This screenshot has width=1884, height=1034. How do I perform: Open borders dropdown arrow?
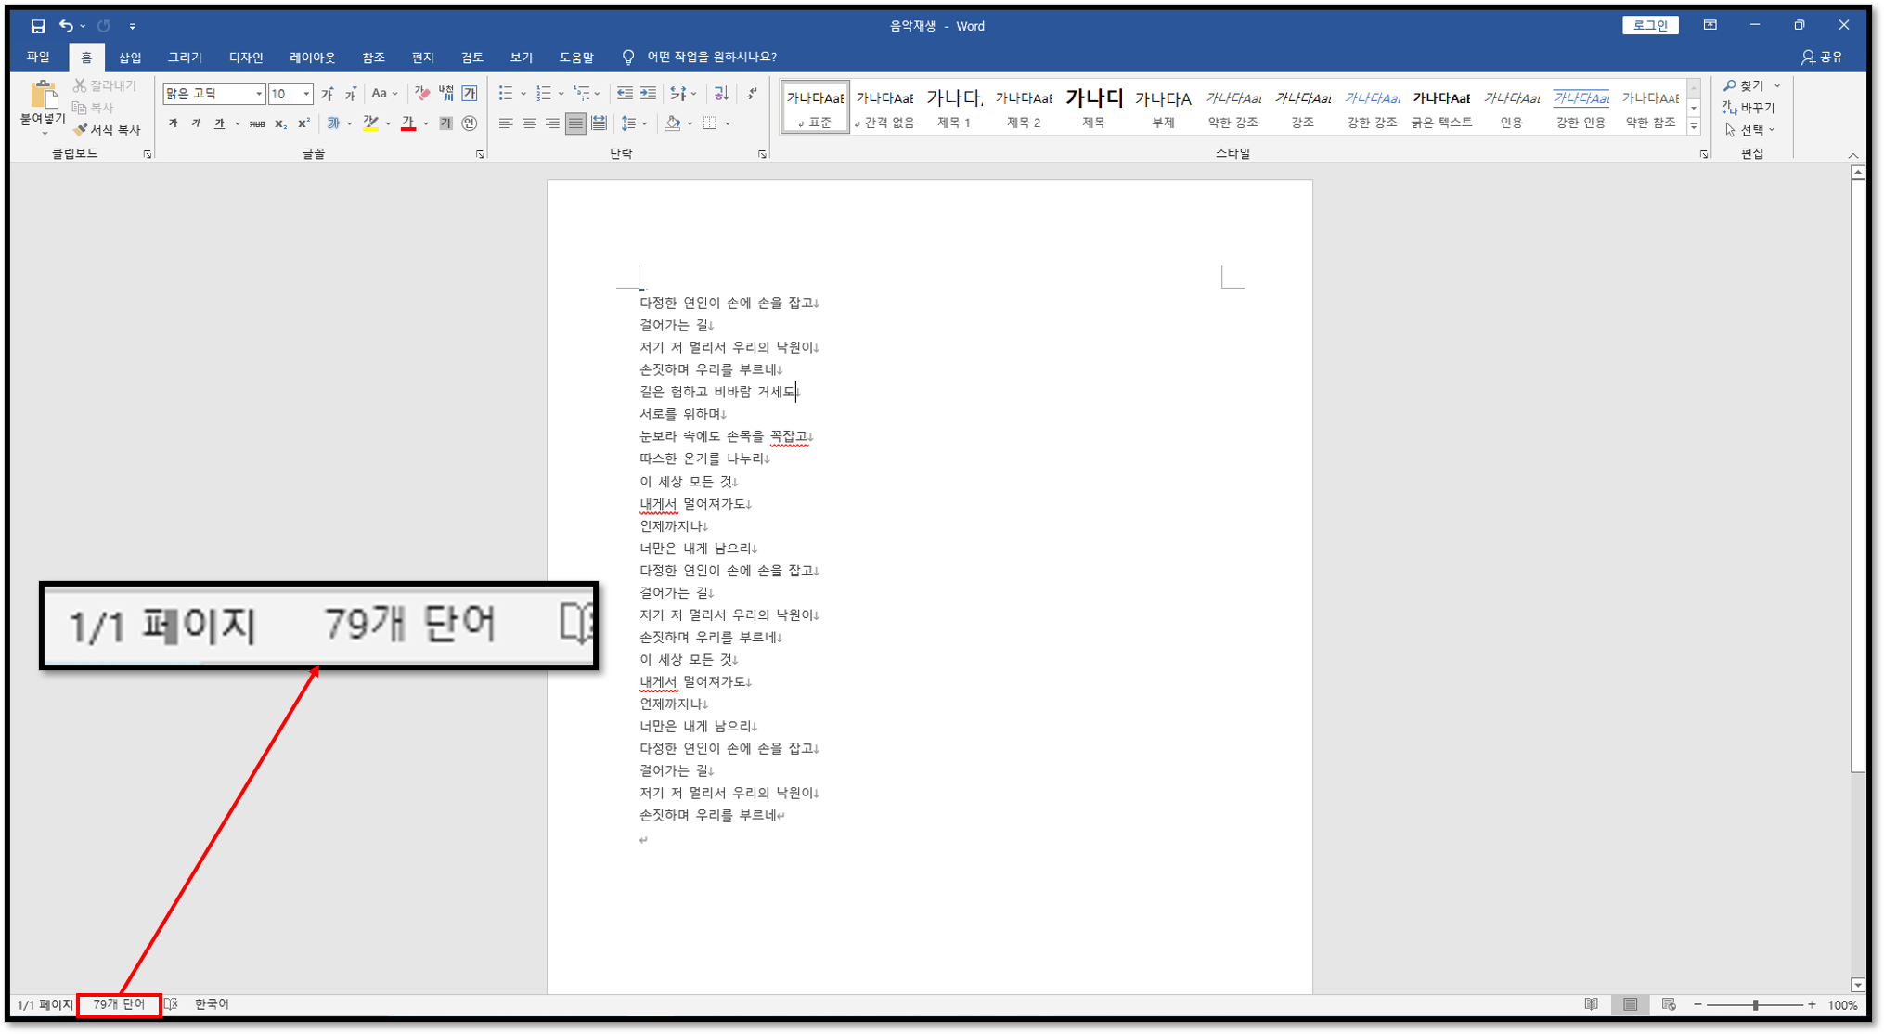coord(729,123)
